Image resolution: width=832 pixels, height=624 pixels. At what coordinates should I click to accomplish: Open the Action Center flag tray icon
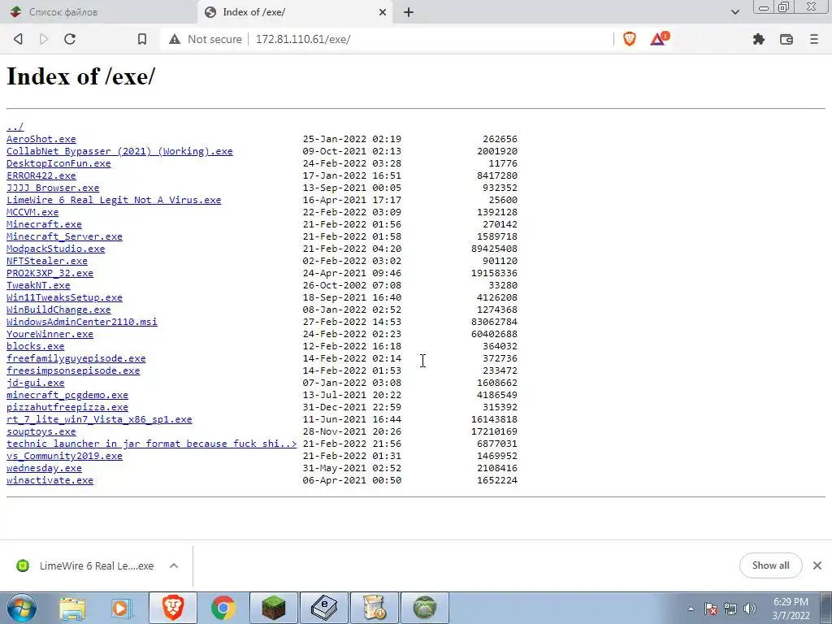[x=711, y=609]
